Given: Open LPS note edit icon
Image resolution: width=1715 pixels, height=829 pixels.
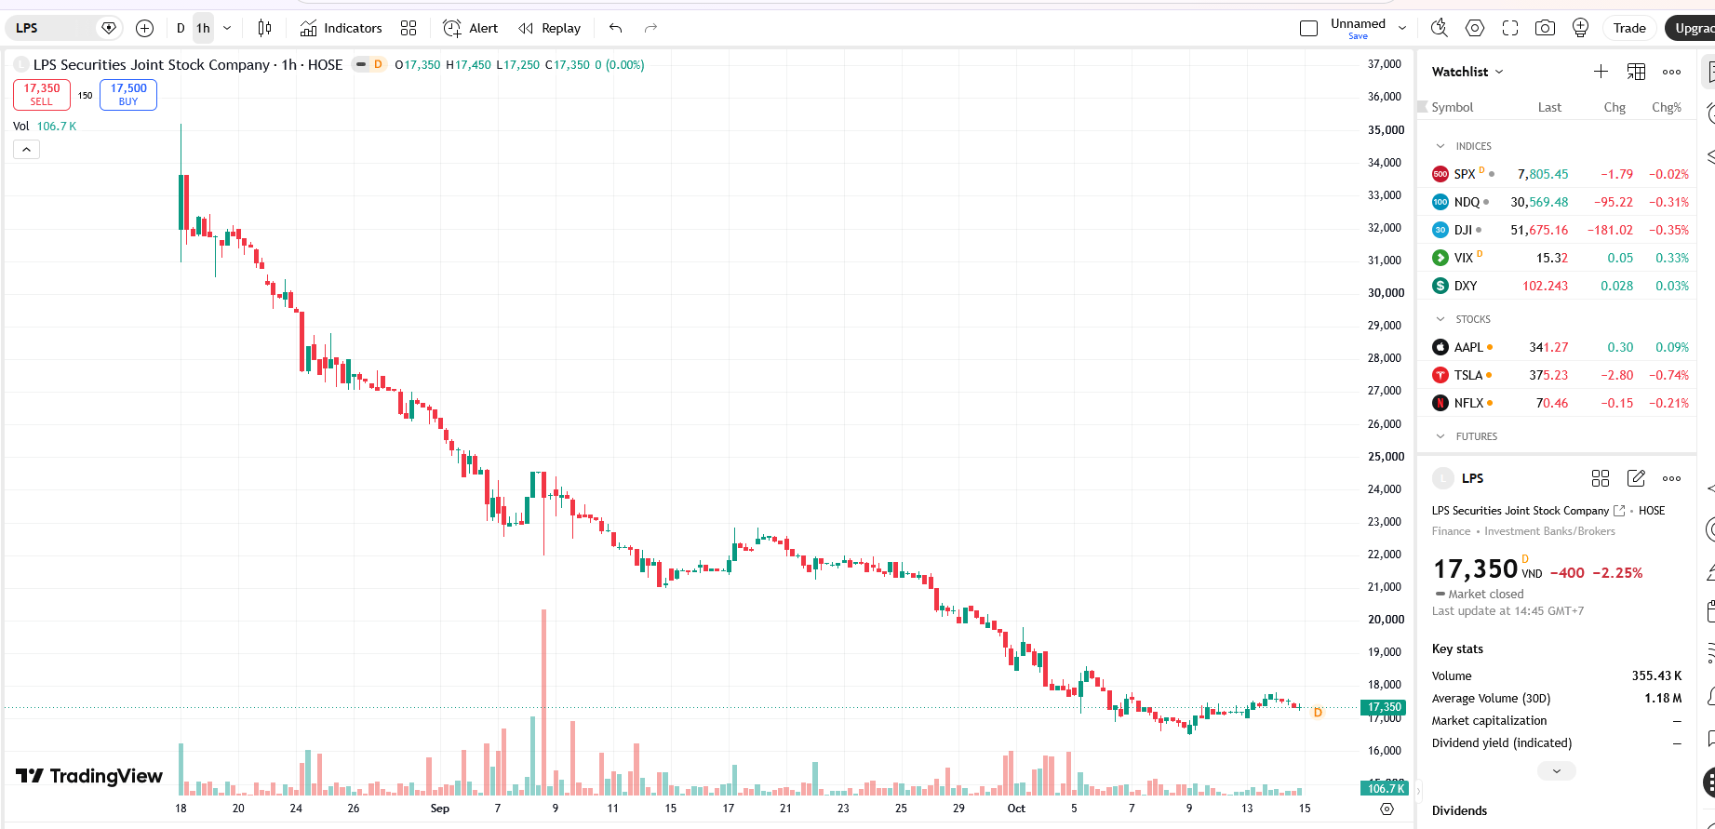Looking at the screenshot, I should [1636, 478].
